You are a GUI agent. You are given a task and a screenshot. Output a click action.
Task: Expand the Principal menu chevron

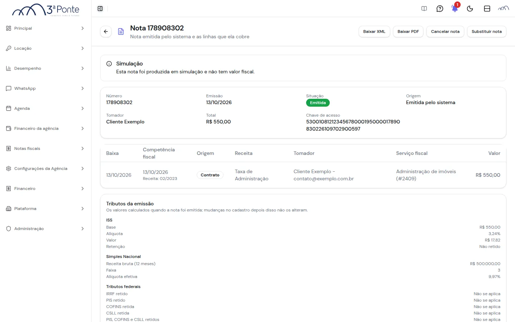coord(83,28)
